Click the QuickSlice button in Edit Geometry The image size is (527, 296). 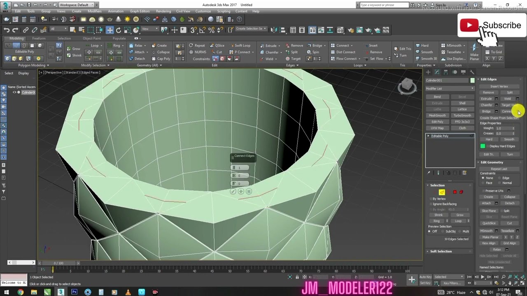coord(489,223)
